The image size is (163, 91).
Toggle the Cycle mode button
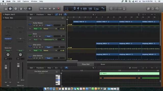tap(111, 9)
